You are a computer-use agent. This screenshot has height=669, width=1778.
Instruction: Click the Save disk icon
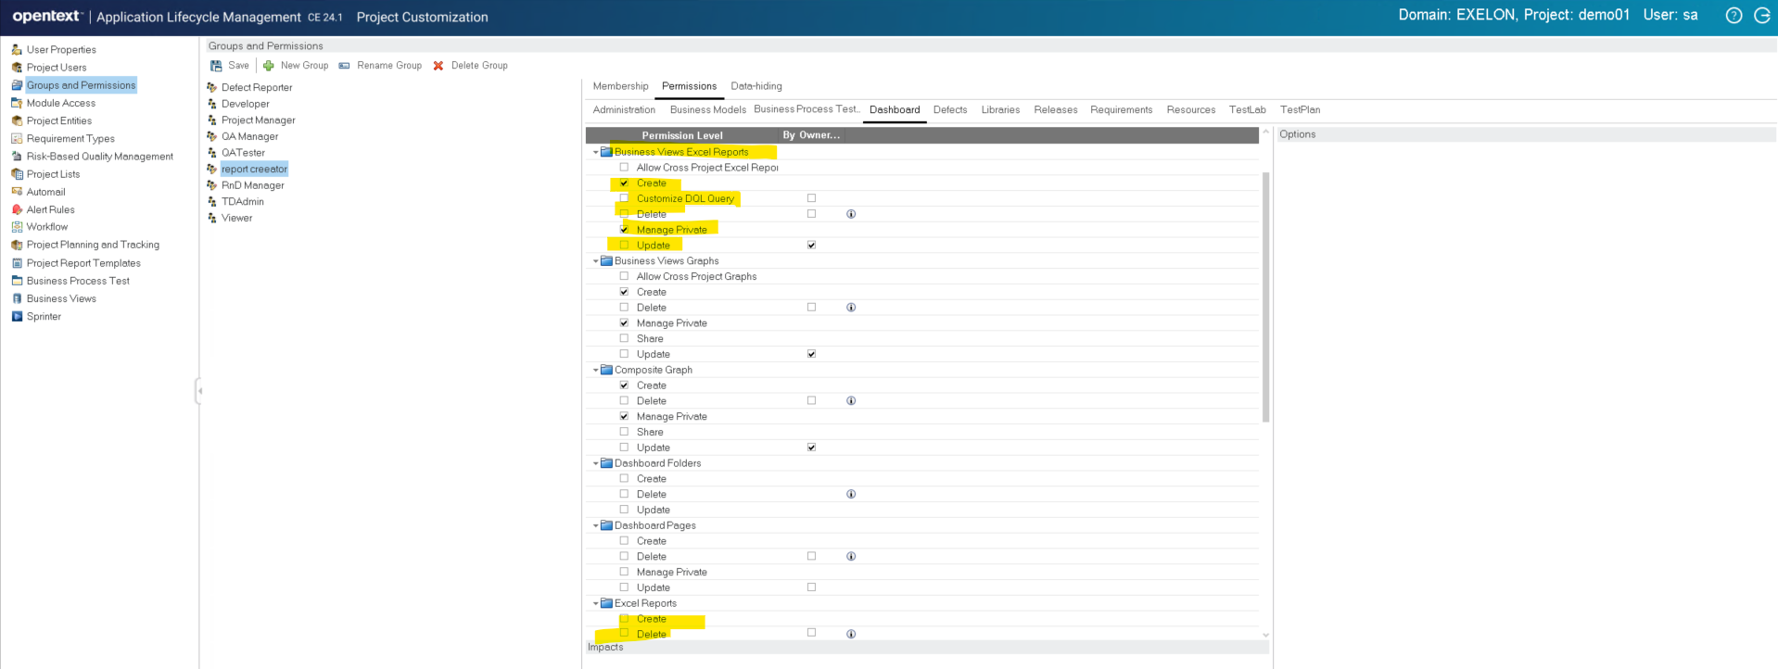(216, 66)
